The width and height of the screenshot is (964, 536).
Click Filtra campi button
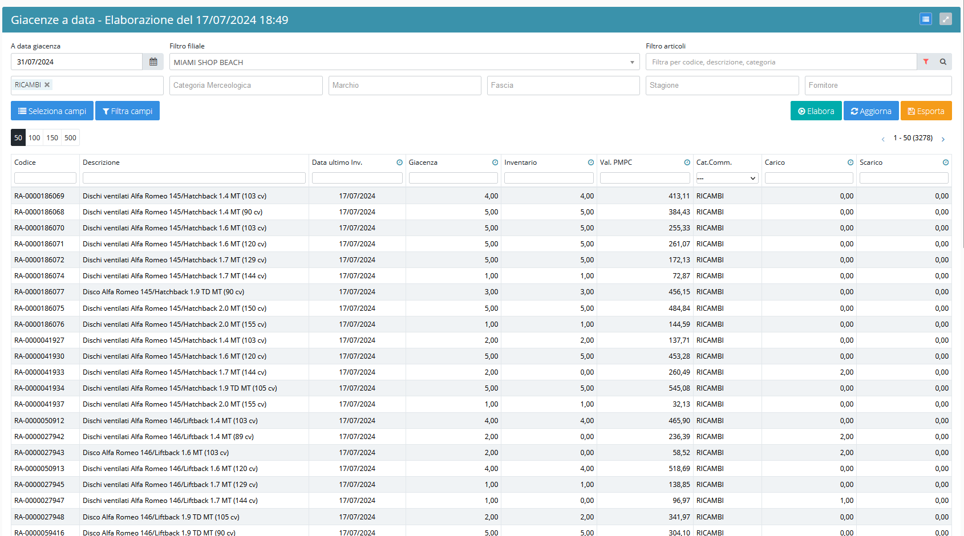coord(127,111)
